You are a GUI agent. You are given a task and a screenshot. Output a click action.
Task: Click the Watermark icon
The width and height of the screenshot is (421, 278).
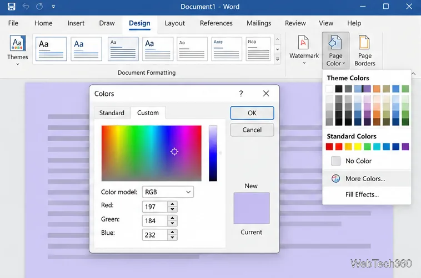pyautogui.click(x=303, y=42)
